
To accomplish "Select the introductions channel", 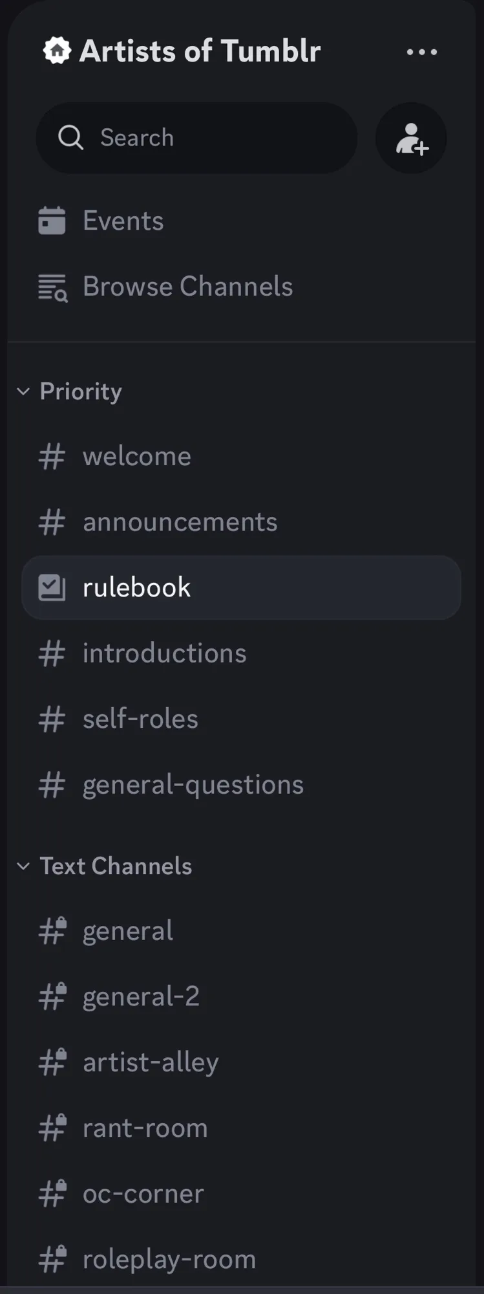I will pos(242,653).
